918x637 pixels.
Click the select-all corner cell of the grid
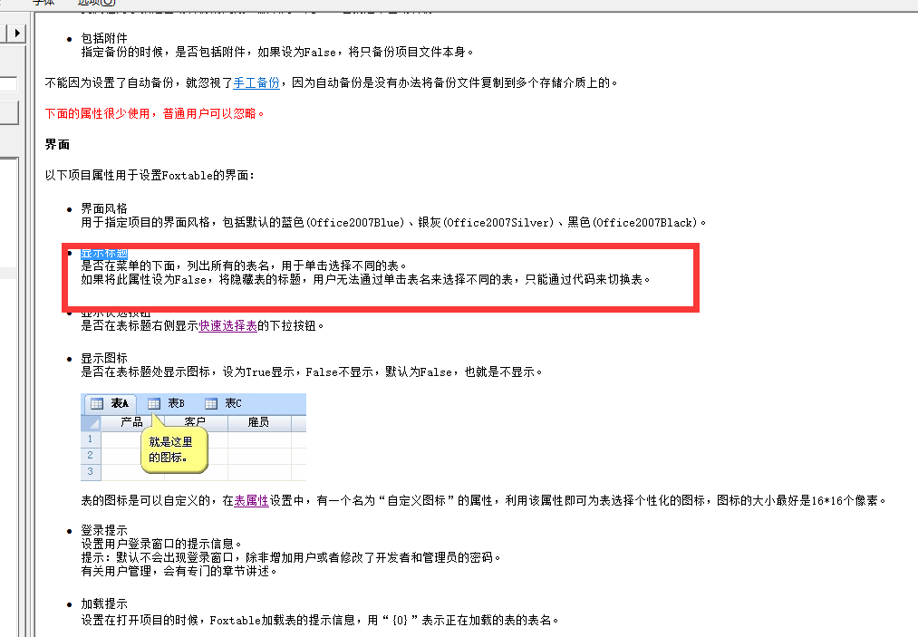tap(91, 422)
